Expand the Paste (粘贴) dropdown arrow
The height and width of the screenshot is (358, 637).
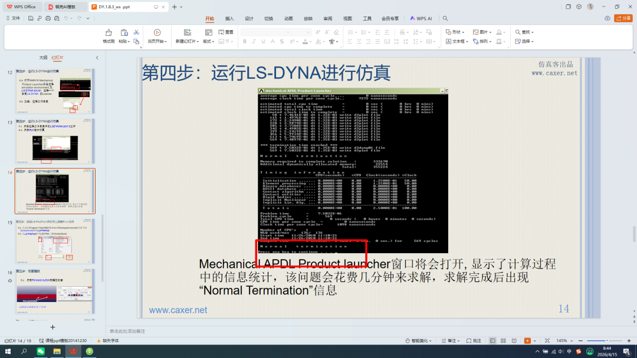pos(129,42)
